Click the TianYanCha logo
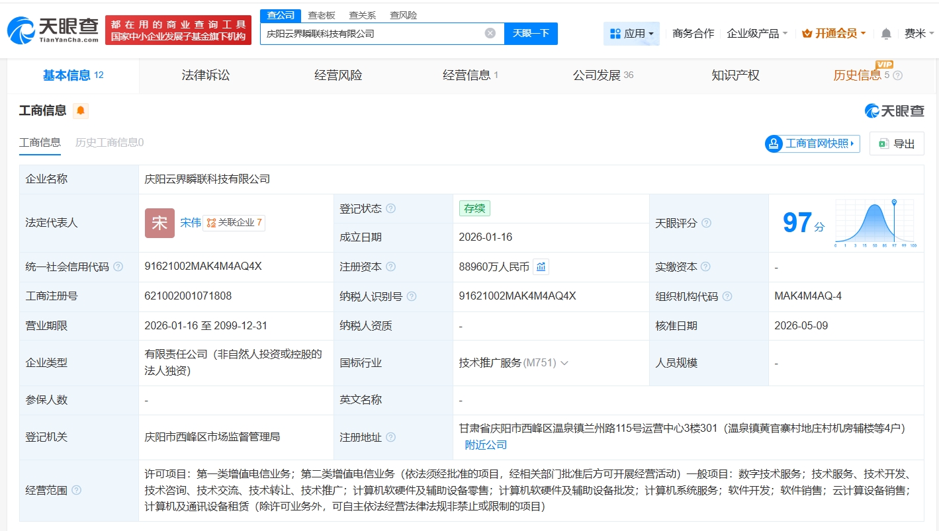Viewport: 939px width, 531px height. 52,30
